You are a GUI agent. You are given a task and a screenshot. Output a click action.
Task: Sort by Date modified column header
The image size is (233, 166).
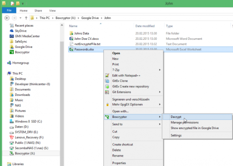(145, 26)
